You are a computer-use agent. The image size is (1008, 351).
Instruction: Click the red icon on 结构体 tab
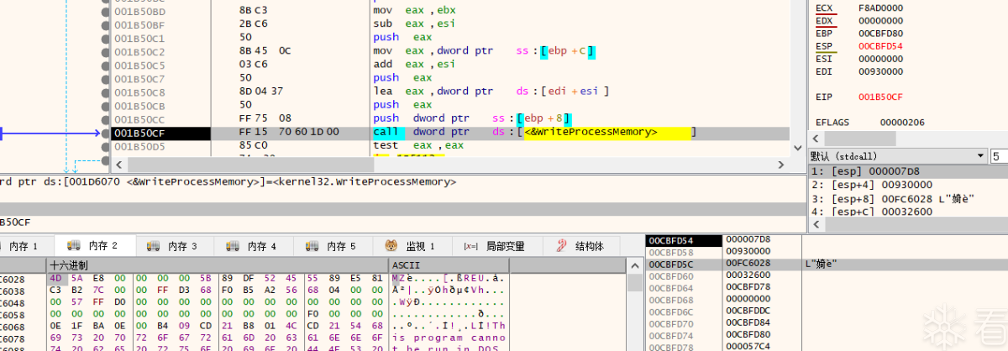click(560, 246)
